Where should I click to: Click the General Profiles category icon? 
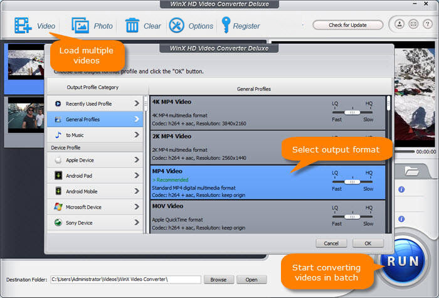point(58,119)
